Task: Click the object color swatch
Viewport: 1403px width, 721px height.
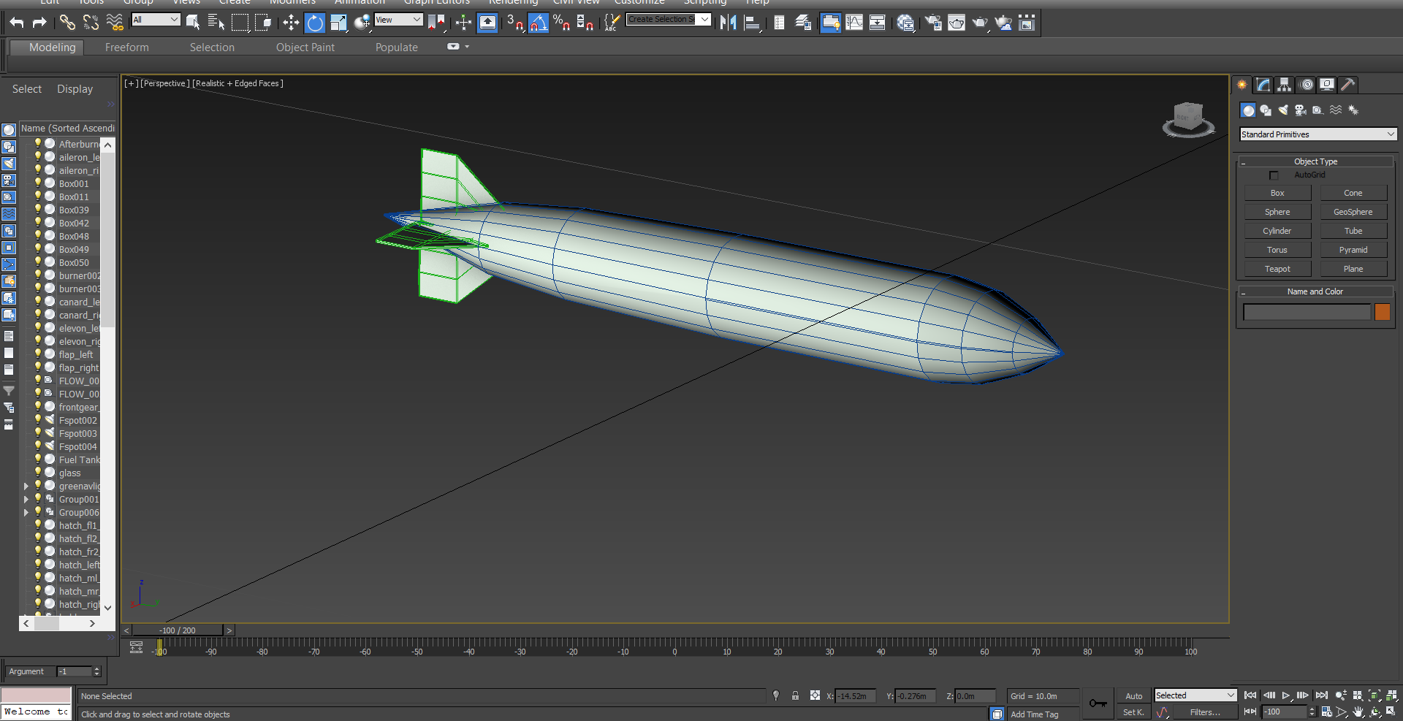Action: coord(1383,312)
